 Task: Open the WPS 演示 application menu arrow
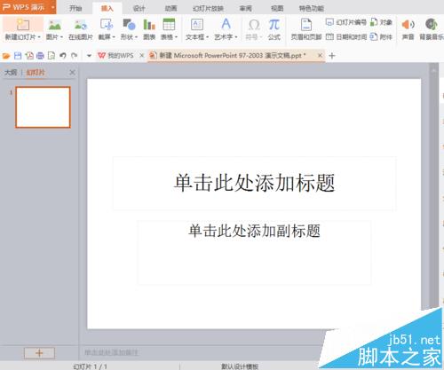pos(52,7)
